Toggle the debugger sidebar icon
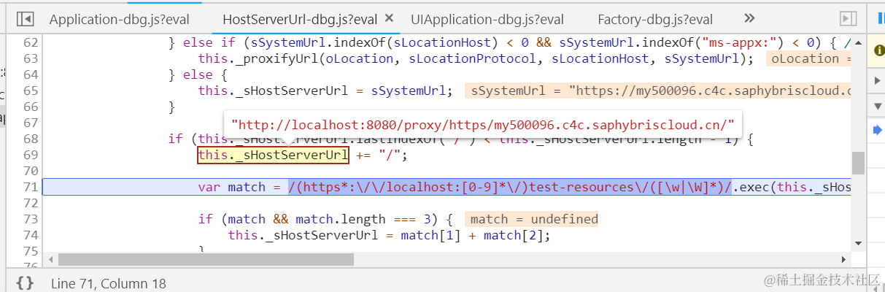The image size is (885, 292). click(x=848, y=18)
